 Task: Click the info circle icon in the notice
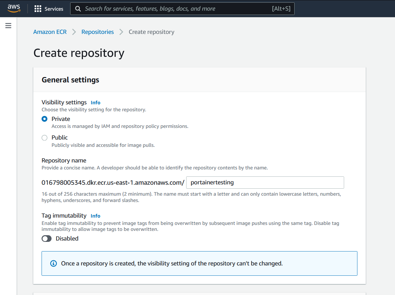tap(54, 263)
